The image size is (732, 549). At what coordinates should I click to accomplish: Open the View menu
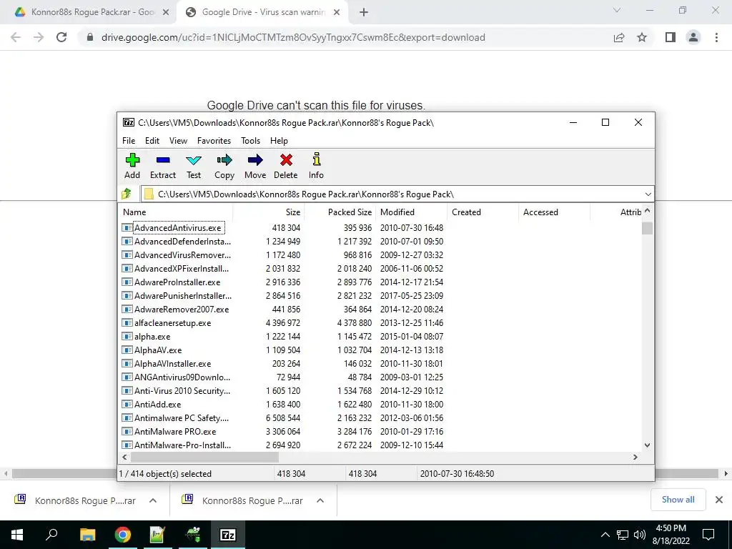point(178,141)
